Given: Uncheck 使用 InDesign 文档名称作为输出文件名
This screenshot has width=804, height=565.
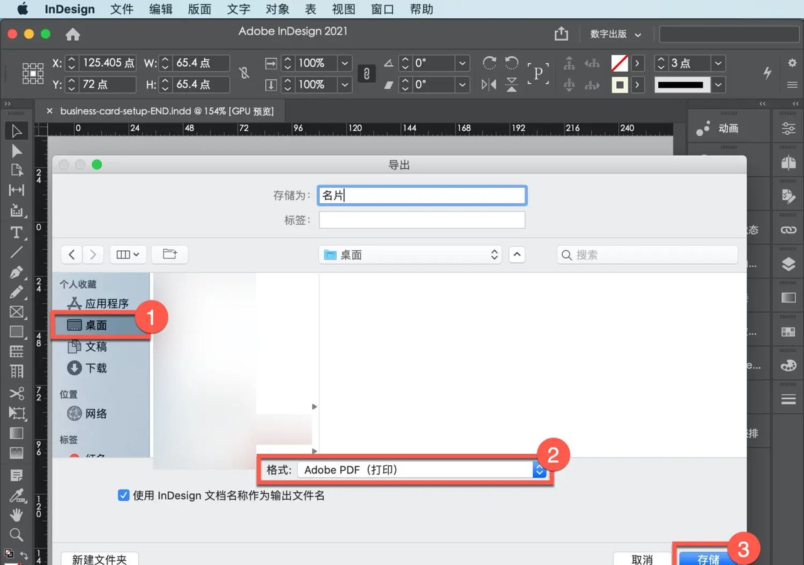Looking at the screenshot, I should 124,495.
